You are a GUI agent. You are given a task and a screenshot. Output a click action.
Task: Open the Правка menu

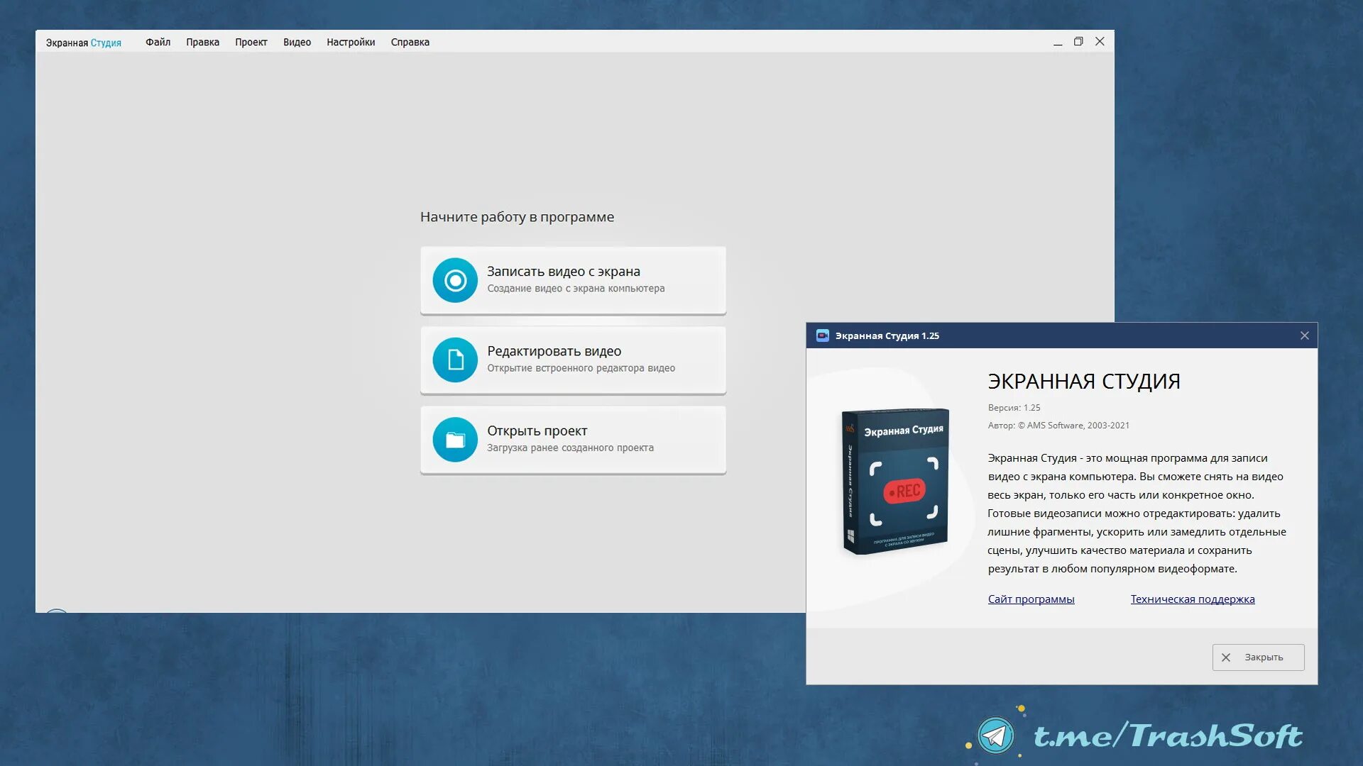click(x=202, y=42)
